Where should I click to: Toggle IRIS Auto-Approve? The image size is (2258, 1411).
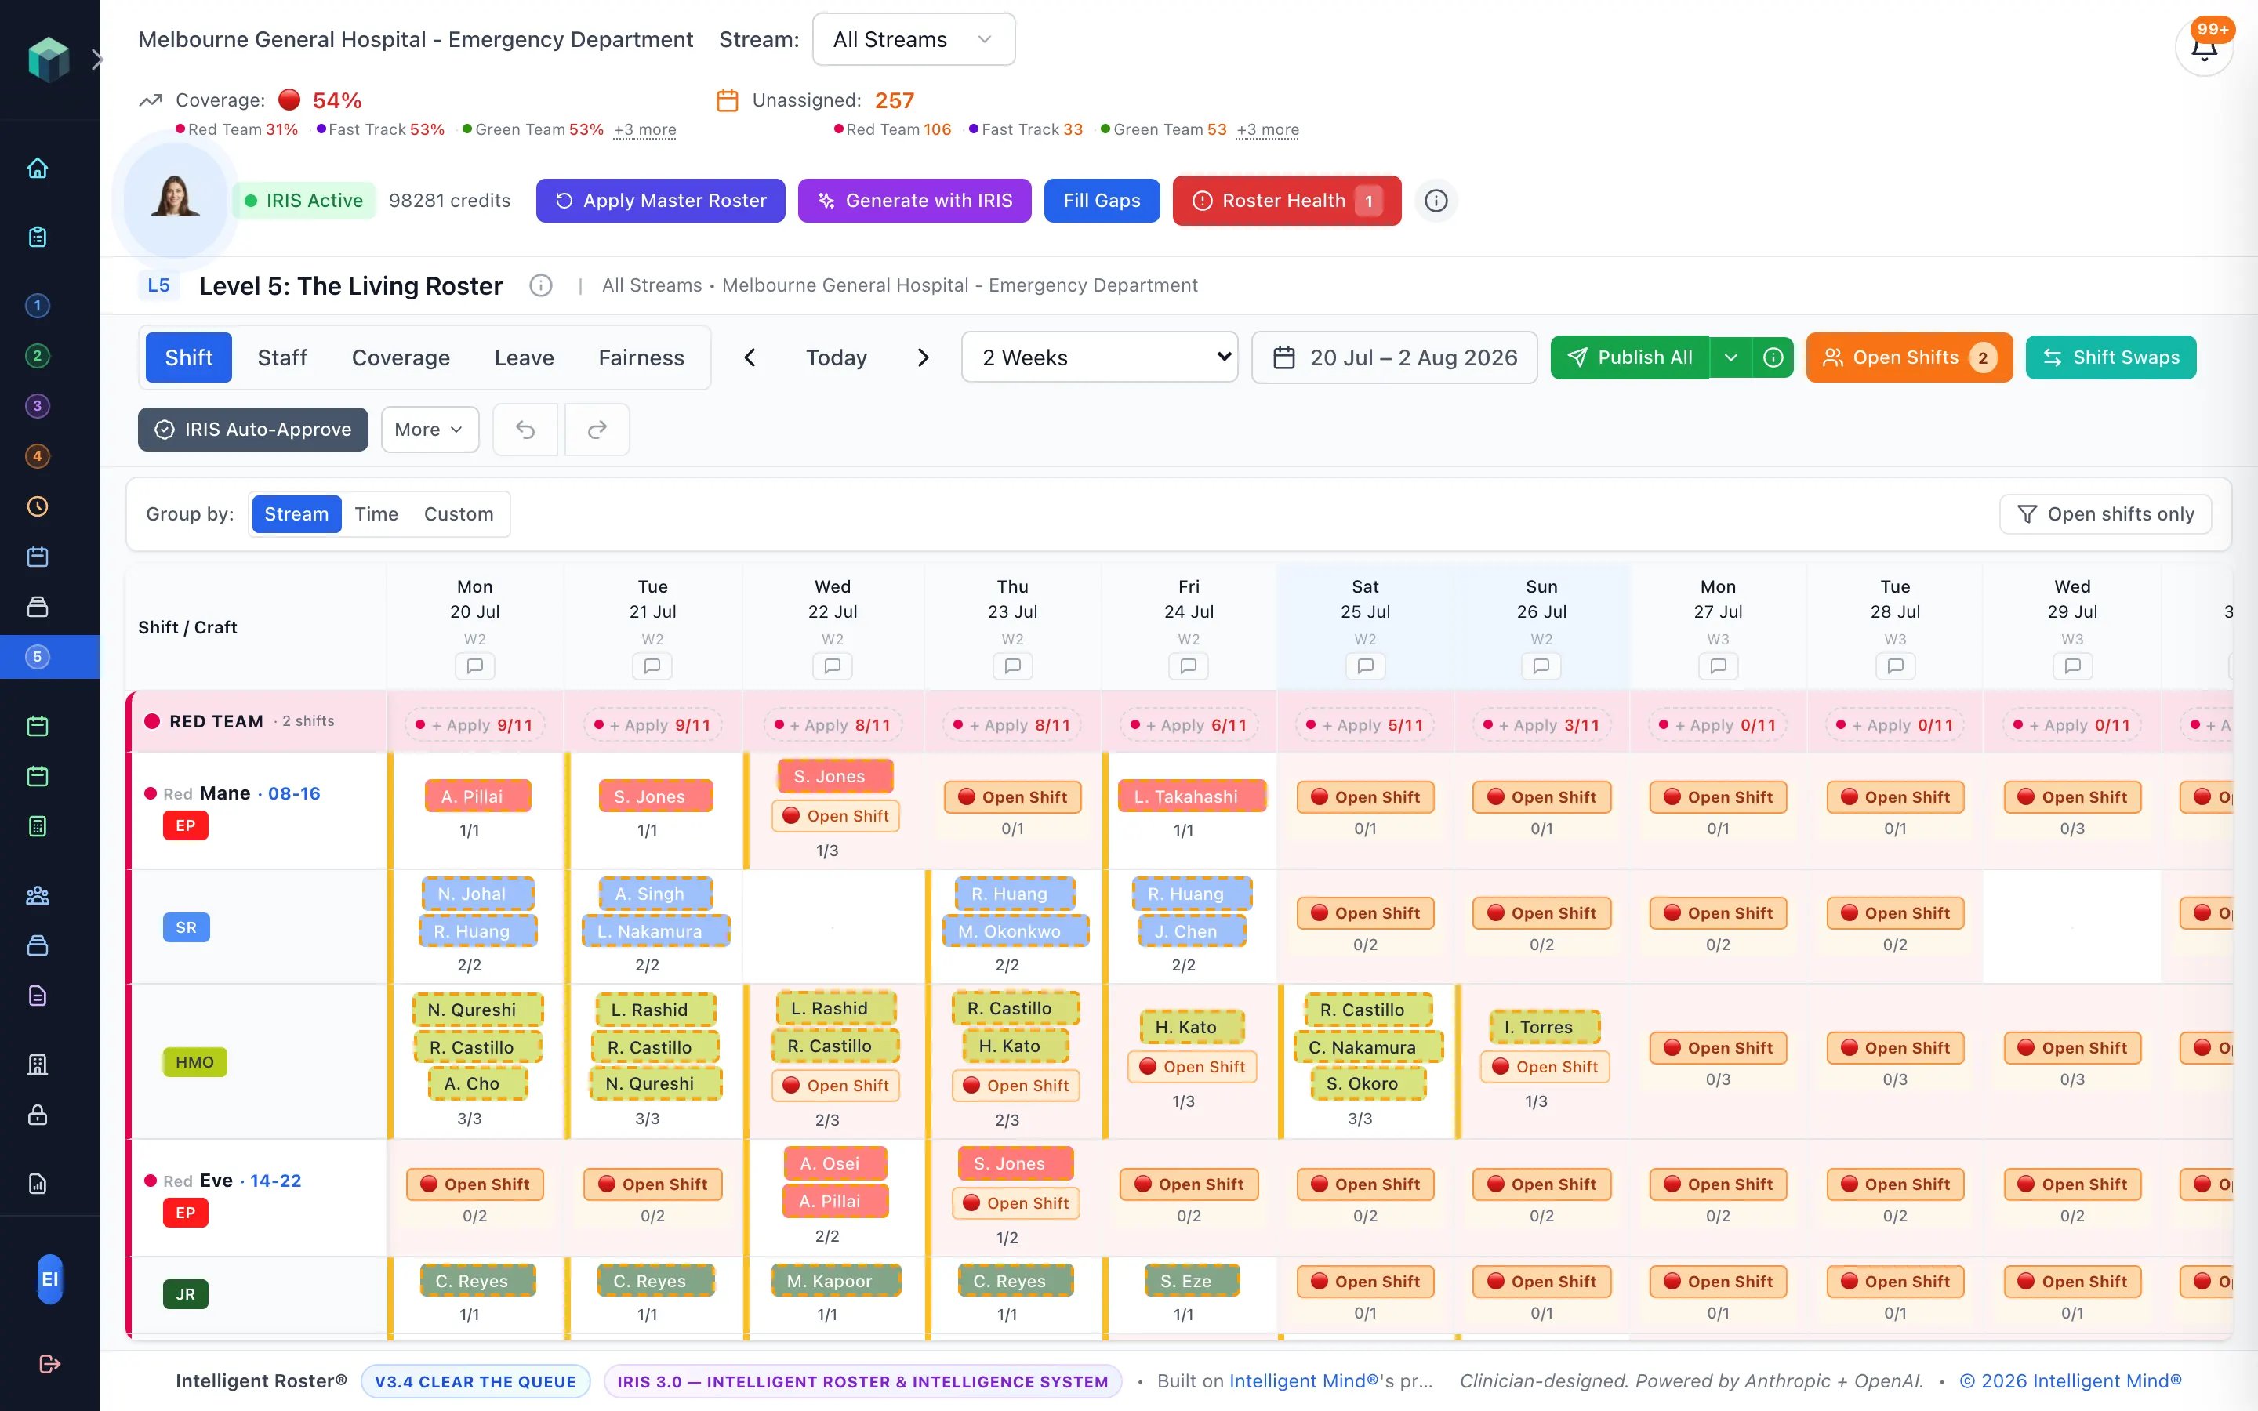253,430
